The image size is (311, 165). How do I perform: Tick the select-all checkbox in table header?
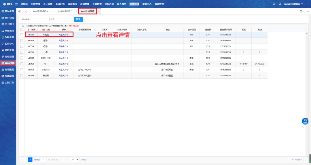22,29
